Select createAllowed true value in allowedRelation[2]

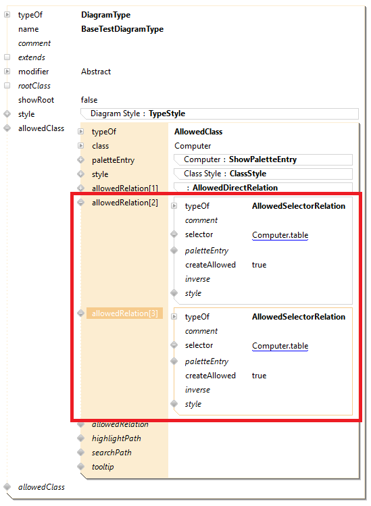tap(259, 265)
